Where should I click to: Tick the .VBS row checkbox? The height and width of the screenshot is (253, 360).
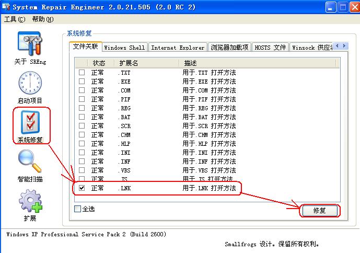[x=82, y=170]
